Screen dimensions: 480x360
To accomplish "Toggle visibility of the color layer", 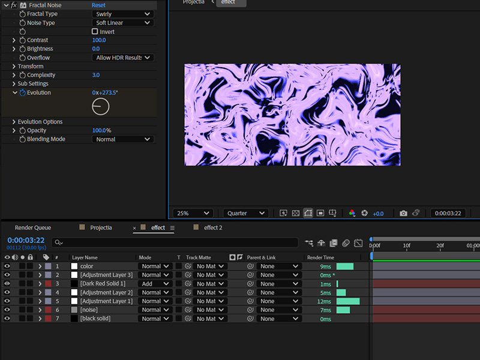I will point(7,266).
